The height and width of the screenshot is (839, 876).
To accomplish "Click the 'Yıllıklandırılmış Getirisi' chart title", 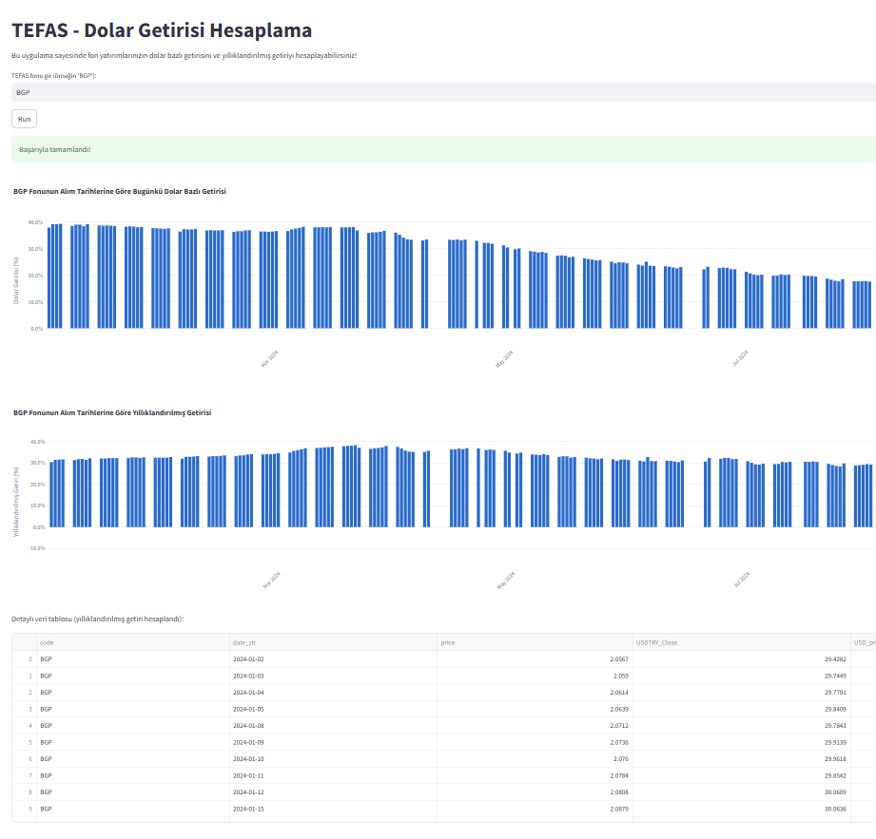I will pyautogui.click(x=112, y=412).
